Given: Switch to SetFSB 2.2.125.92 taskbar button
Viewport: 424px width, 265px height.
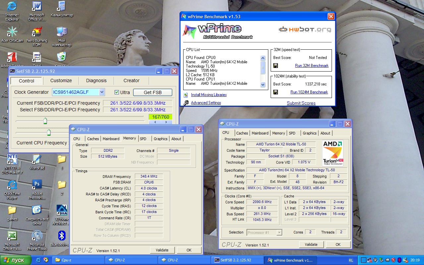Looking at the screenshot, I should click(x=238, y=260).
